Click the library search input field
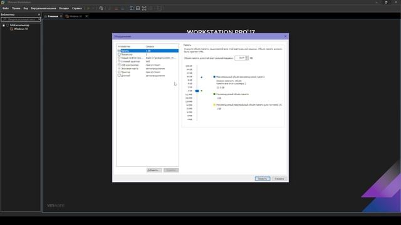This screenshot has width=401, height=225. [x=19, y=19]
